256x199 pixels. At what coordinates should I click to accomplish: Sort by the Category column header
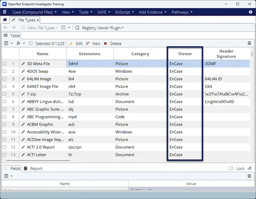[x=140, y=54]
